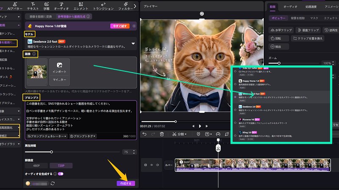Viewport: 339px width, 190px height.
Task: Undo the last edit in timeline toolbar
Action: click(x=144, y=134)
